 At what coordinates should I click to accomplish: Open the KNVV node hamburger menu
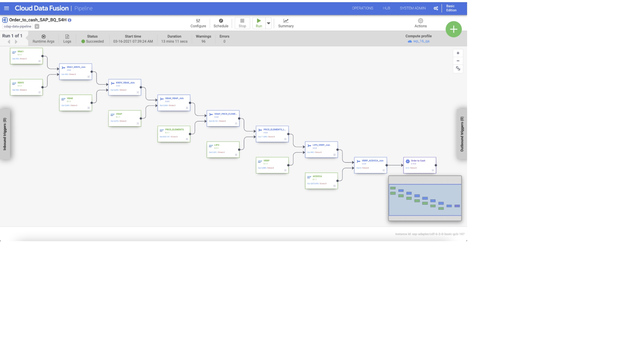click(x=40, y=92)
